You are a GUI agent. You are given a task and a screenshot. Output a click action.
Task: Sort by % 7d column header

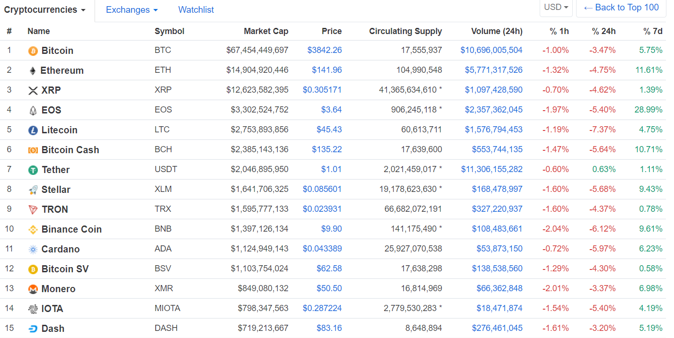653,31
